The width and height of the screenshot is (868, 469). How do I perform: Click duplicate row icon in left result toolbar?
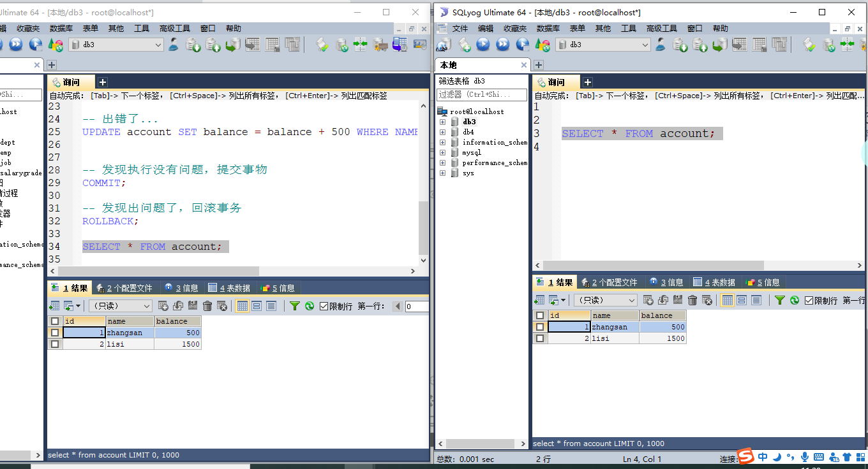click(178, 306)
